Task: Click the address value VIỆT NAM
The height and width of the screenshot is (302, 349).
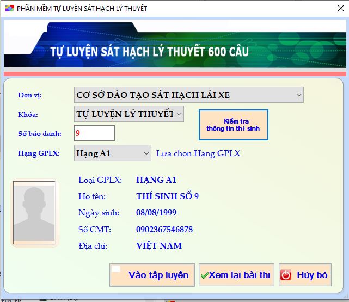Action: [159, 246]
